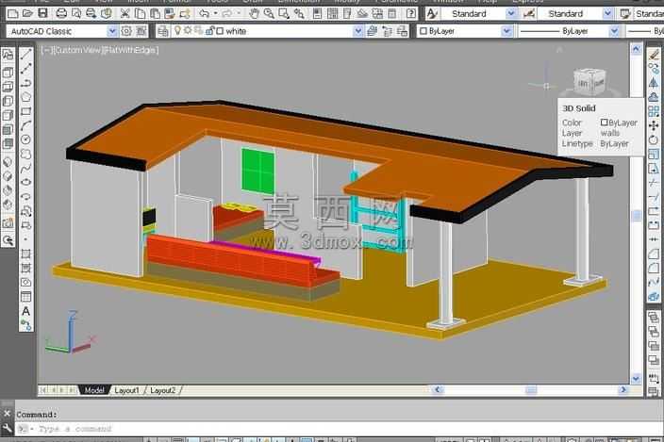664x442 pixels.
Task: Select the Arc draw tool
Action: [x=25, y=125]
